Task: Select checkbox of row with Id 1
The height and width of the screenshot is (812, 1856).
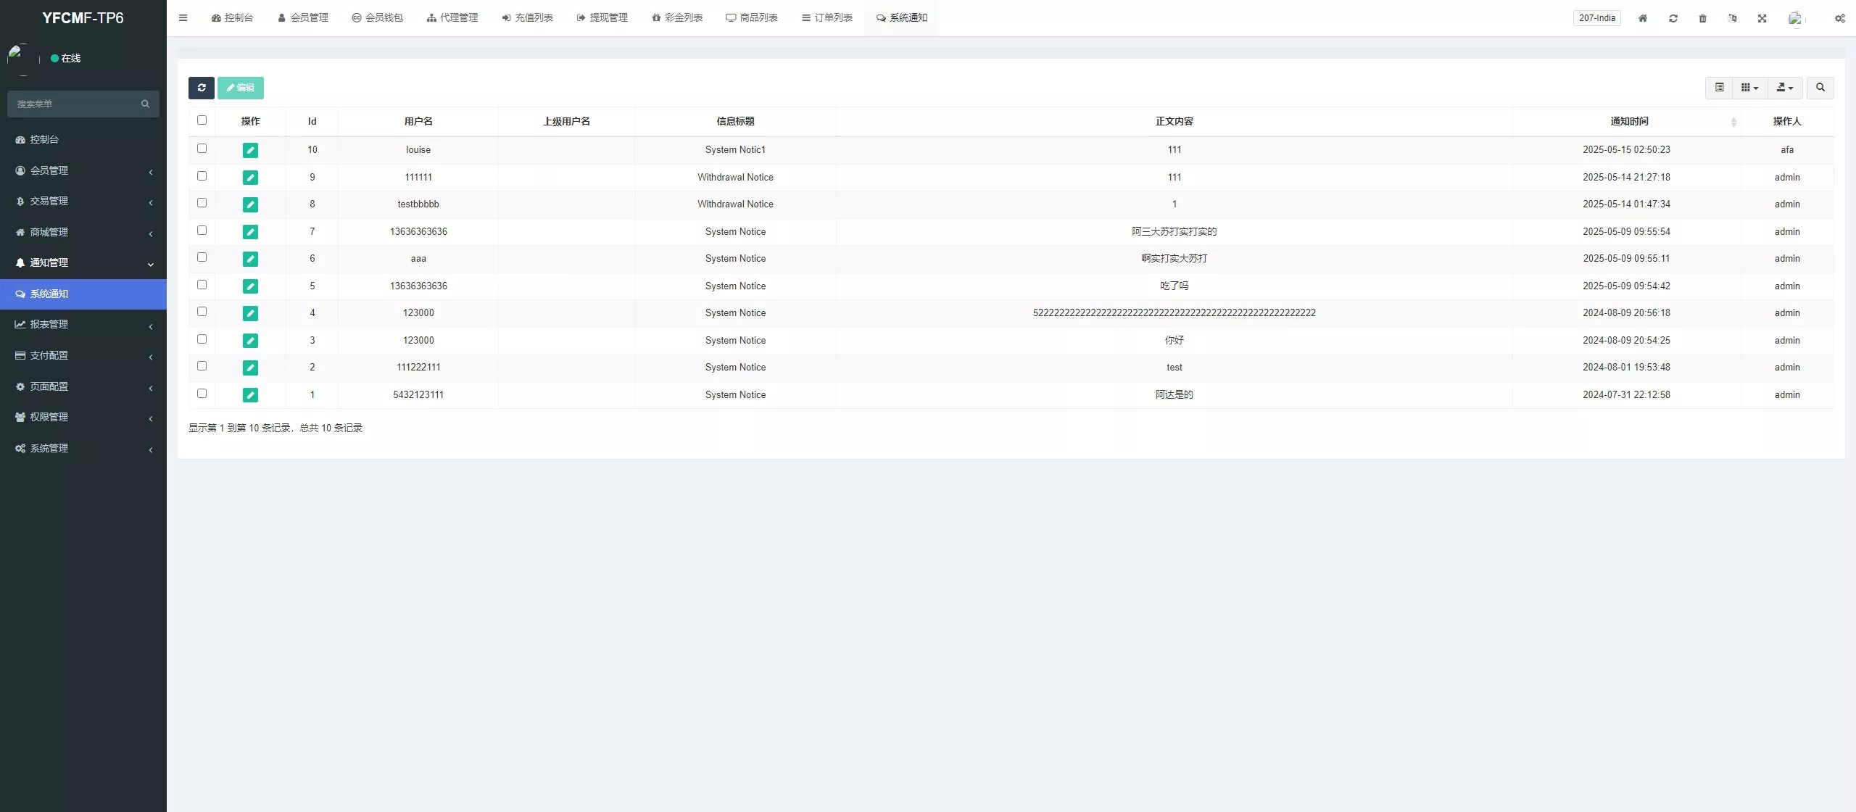Action: point(202,394)
